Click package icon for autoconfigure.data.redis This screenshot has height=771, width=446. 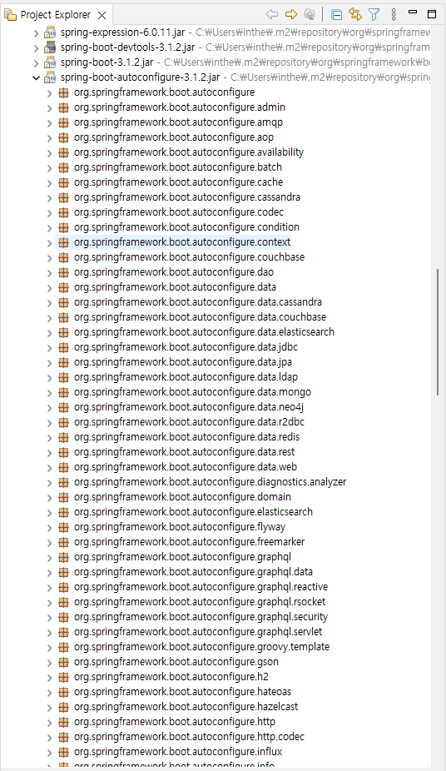(x=63, y=437)
